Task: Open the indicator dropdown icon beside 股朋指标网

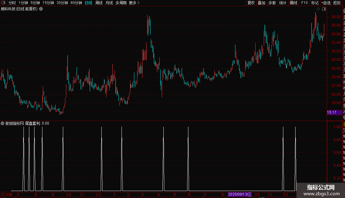Action: coord(2,123)
